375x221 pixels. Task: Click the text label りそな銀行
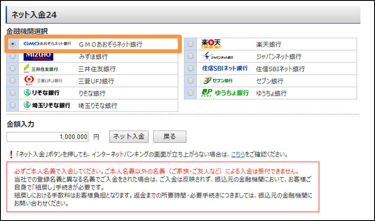point(92,93)
